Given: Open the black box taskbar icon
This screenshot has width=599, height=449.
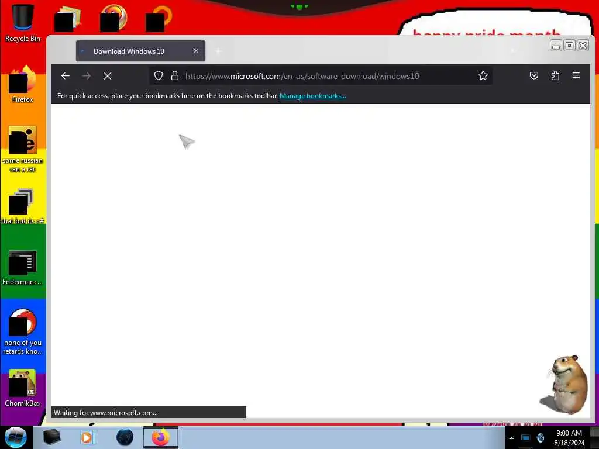Looking at the screenshot, I should pos(51,437).
